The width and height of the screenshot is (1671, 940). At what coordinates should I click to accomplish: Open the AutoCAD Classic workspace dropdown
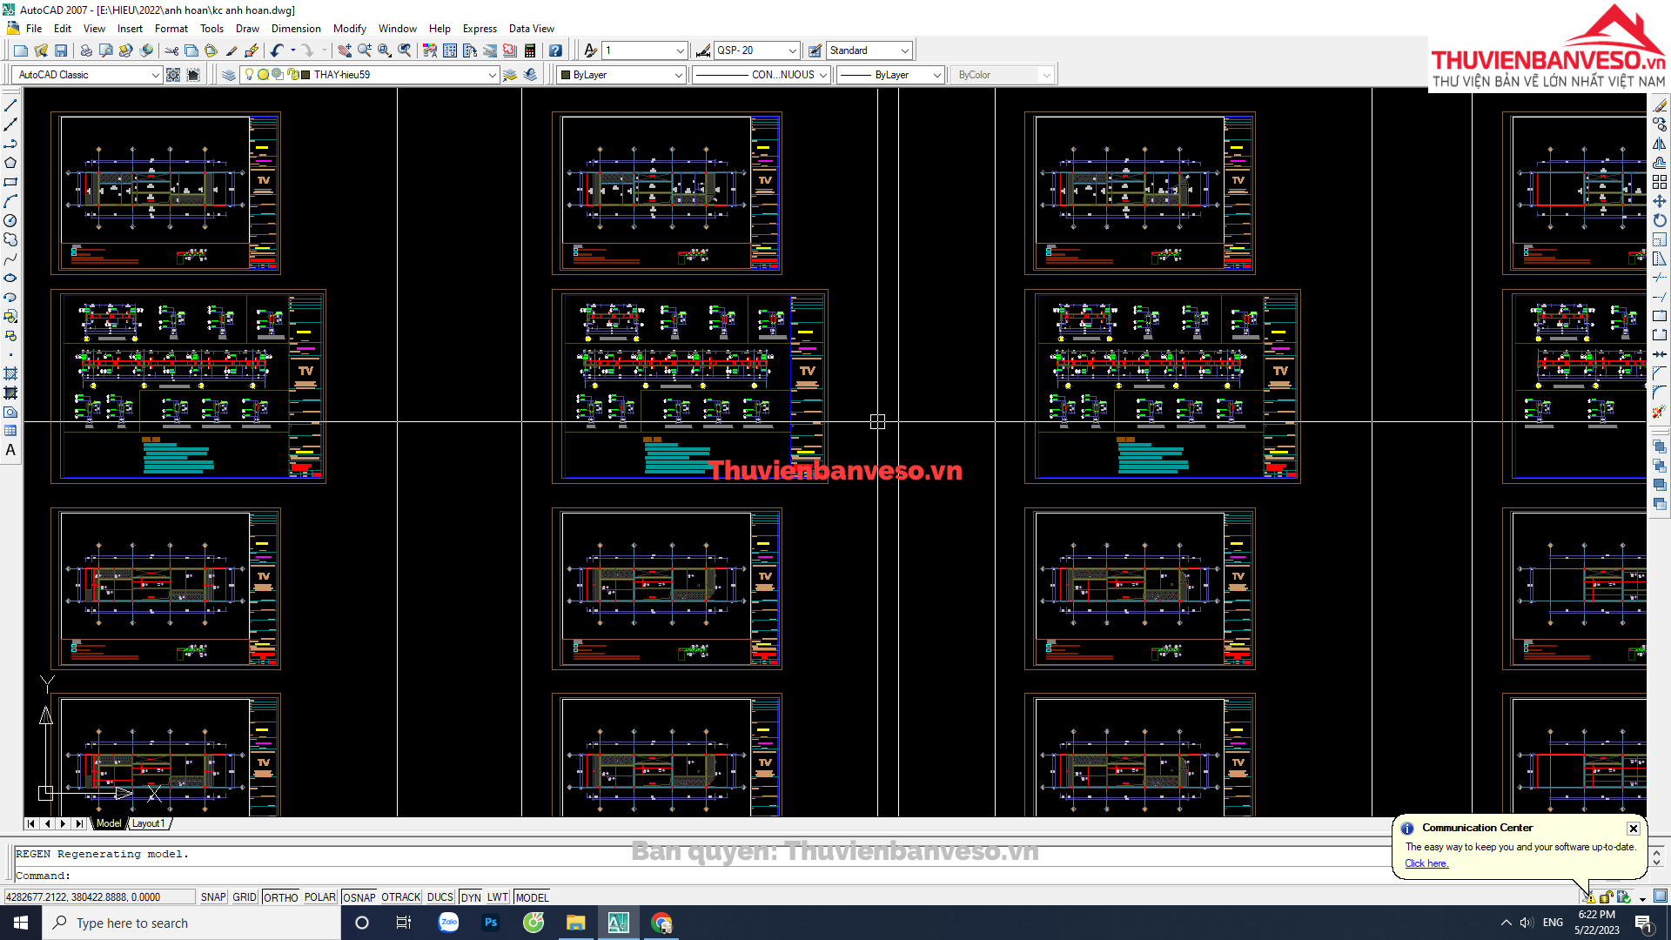tap(155, 75)
